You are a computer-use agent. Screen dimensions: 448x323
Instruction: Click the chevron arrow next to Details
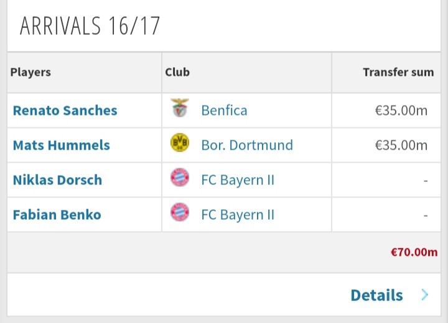coord(425,294)
